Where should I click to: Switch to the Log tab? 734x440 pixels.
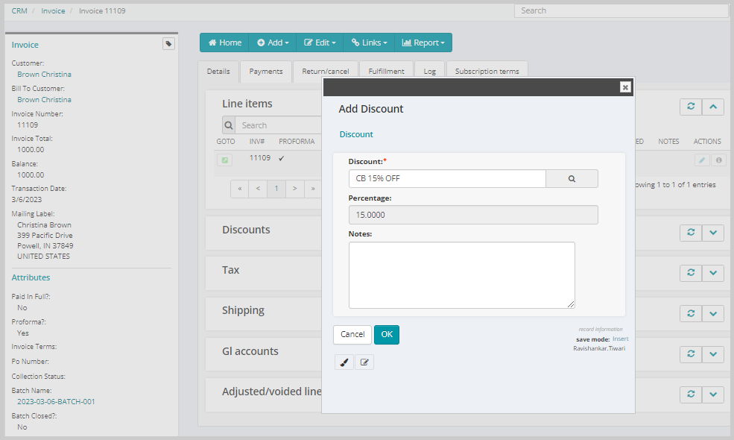coord(430,72)
